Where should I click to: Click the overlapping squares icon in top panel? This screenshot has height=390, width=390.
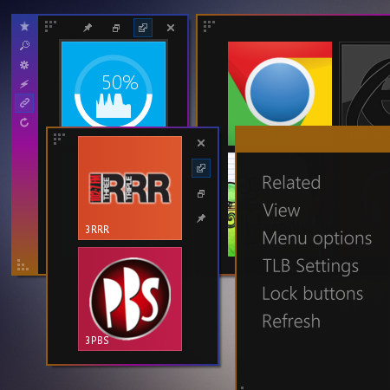[116, 28]
